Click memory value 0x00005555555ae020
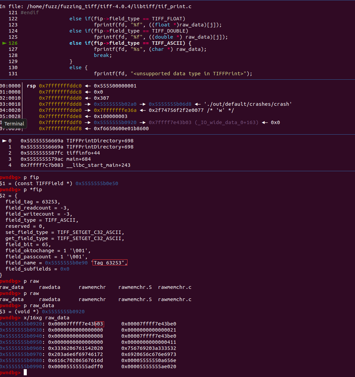Screen dimensions: 355x377 click(x=149, y=367)
